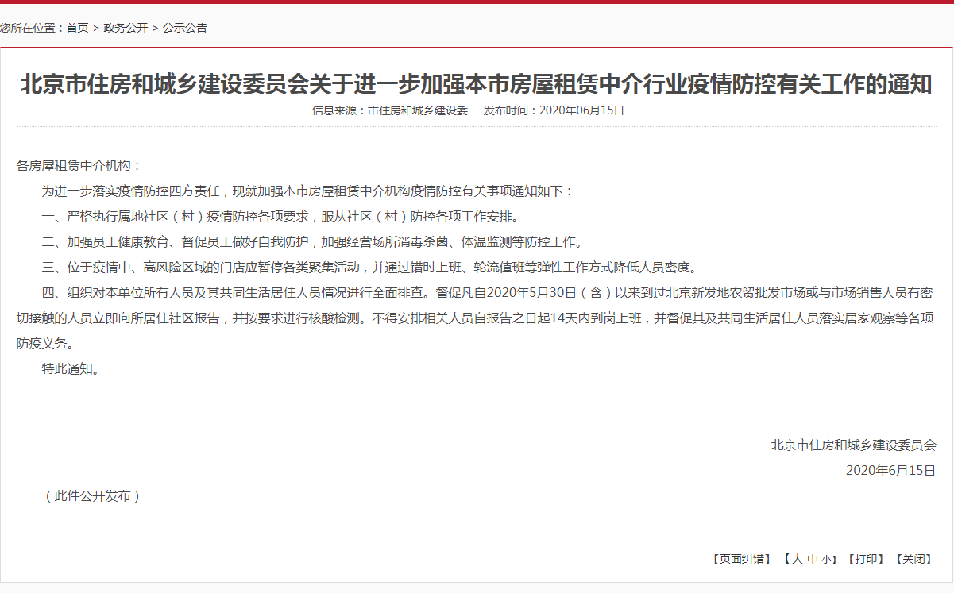The image size is (954, 593).
Task: Click item 二 about 员工健康教育
Action: pos(311,242)
